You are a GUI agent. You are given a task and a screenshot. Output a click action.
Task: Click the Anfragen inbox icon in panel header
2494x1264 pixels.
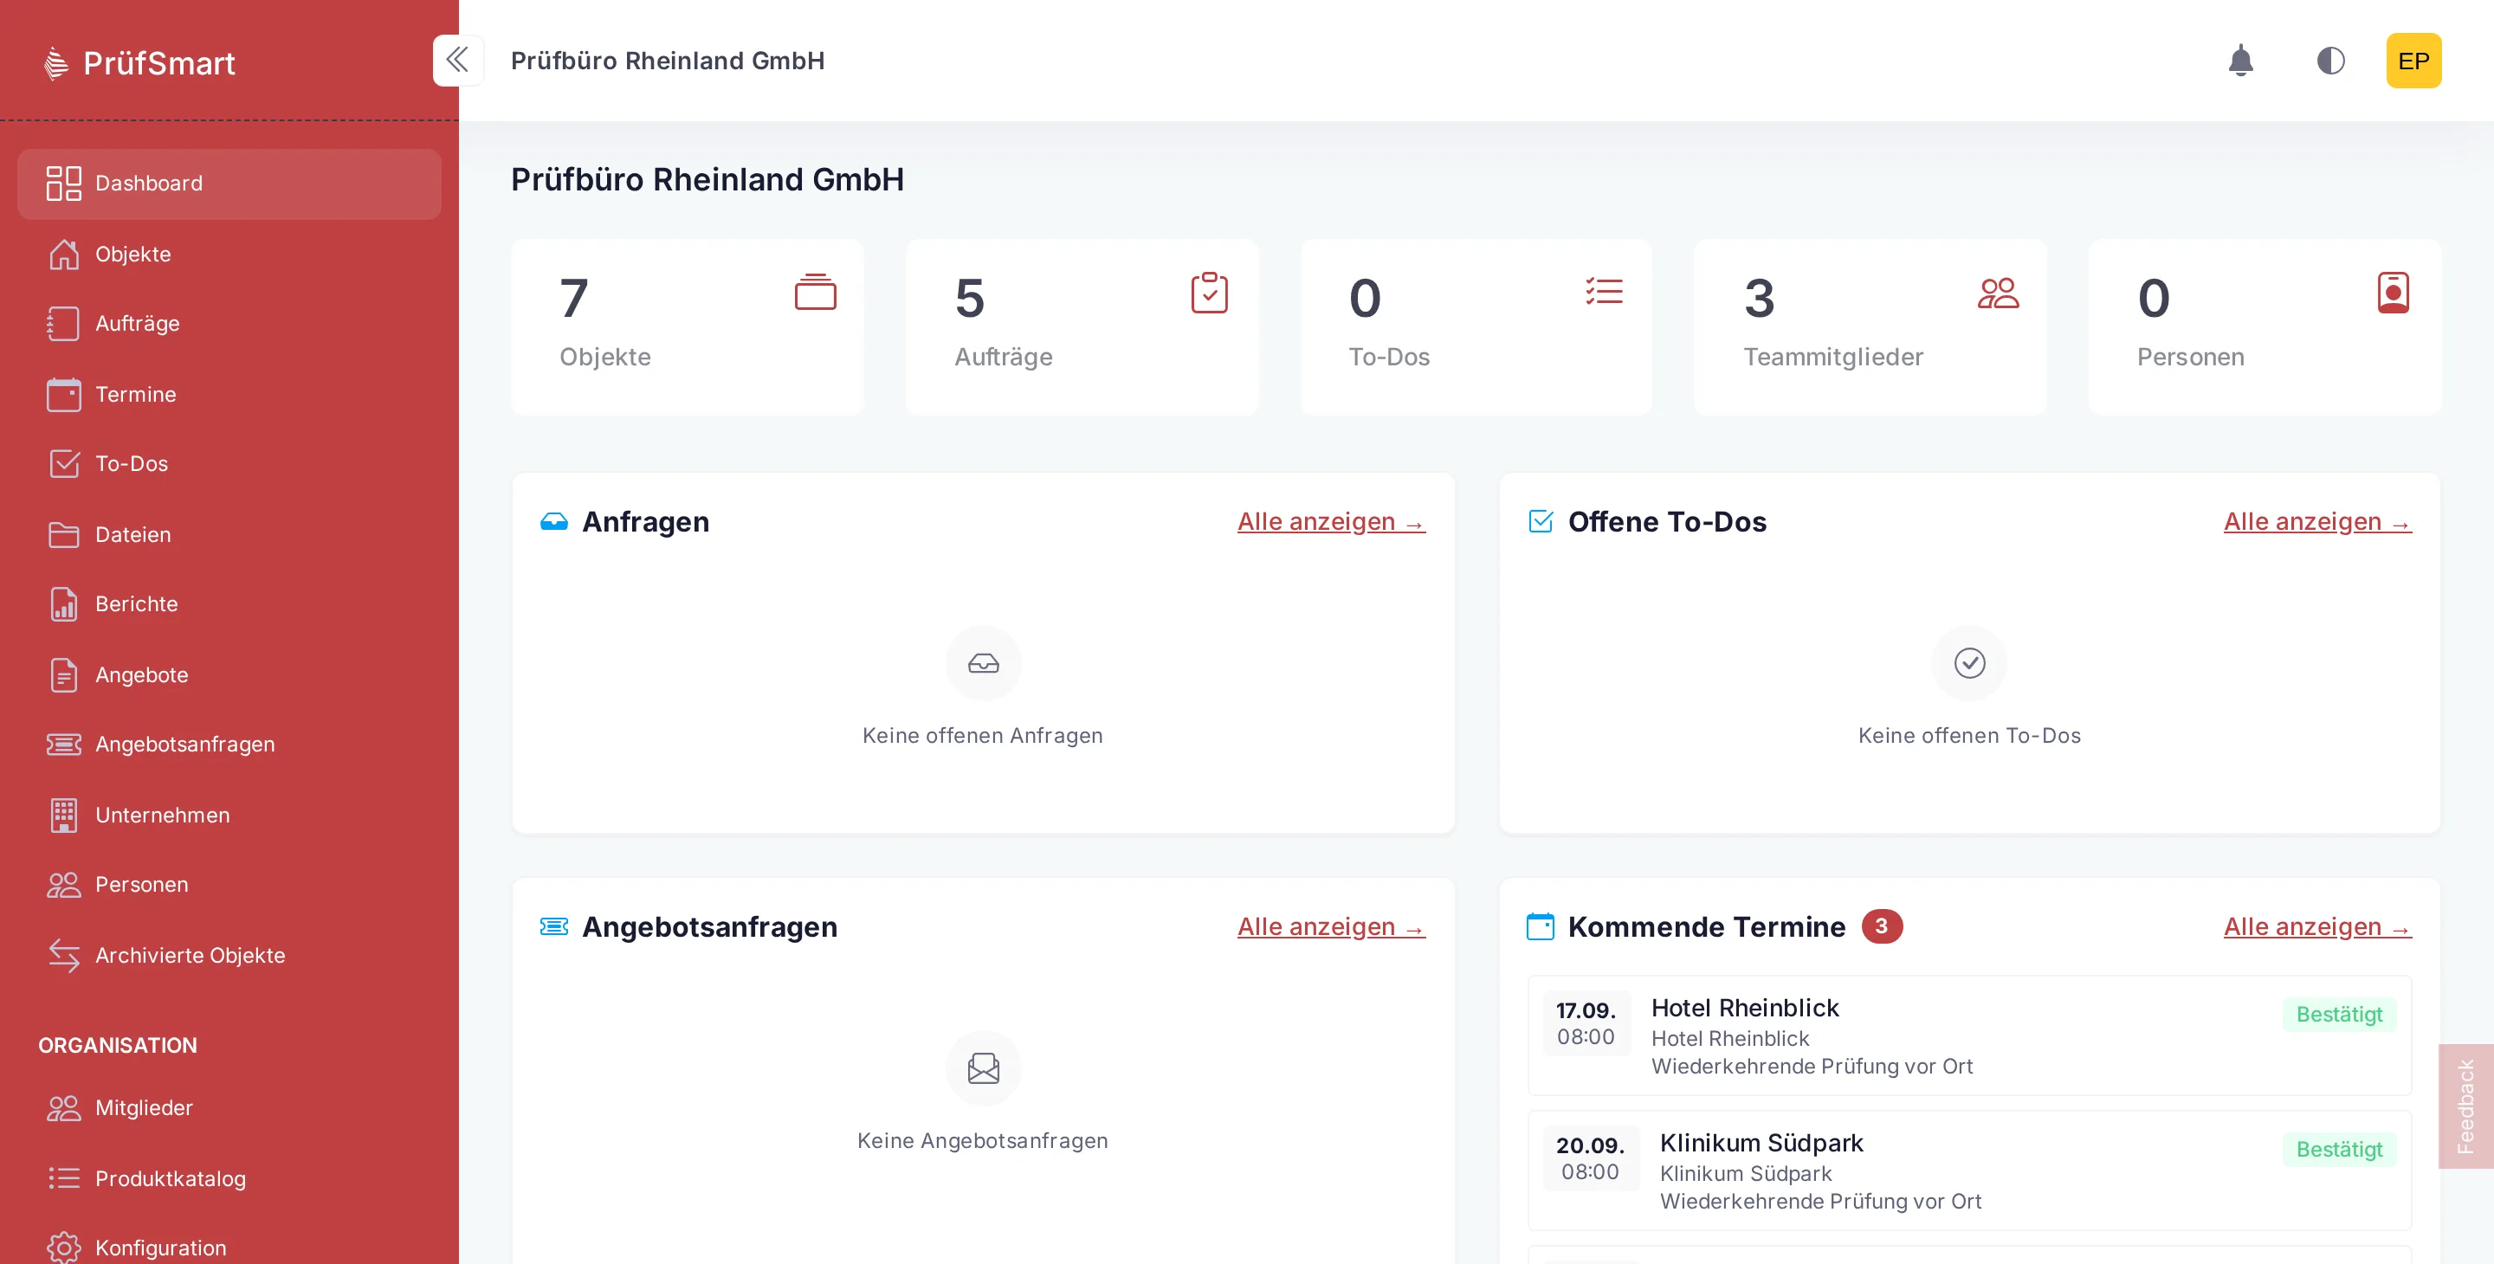554,522
